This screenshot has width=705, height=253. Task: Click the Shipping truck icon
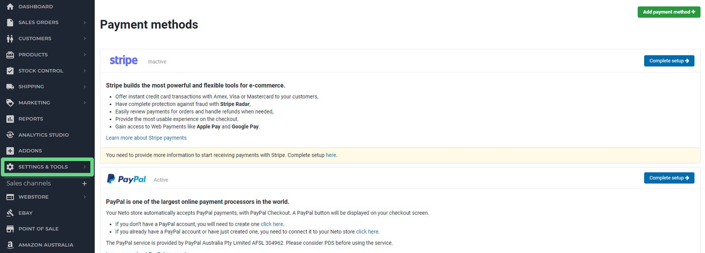(x=10, y=87)
